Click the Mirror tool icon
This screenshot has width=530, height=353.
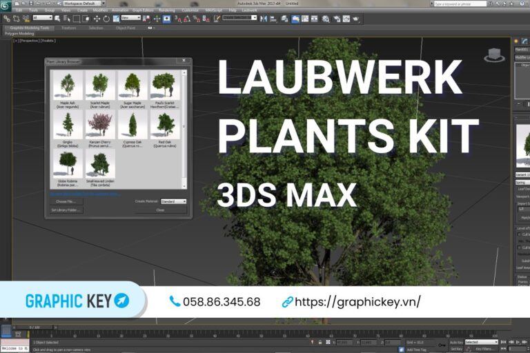coord(264,19)
